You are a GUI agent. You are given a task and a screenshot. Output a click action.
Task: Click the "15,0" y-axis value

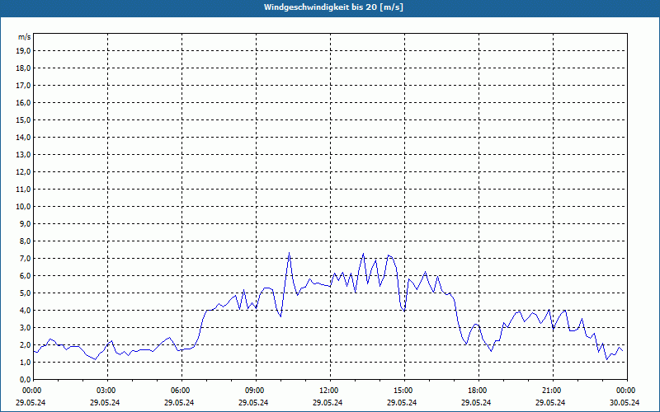(23, 119)
